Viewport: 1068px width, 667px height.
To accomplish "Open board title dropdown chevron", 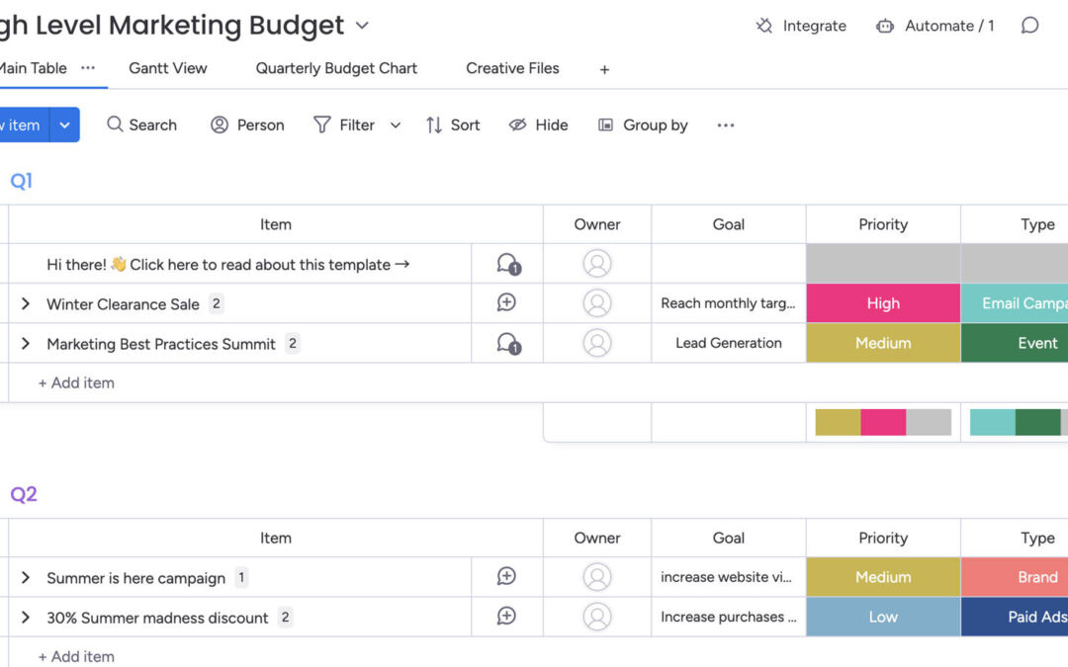I will click(x=362, y=26).
